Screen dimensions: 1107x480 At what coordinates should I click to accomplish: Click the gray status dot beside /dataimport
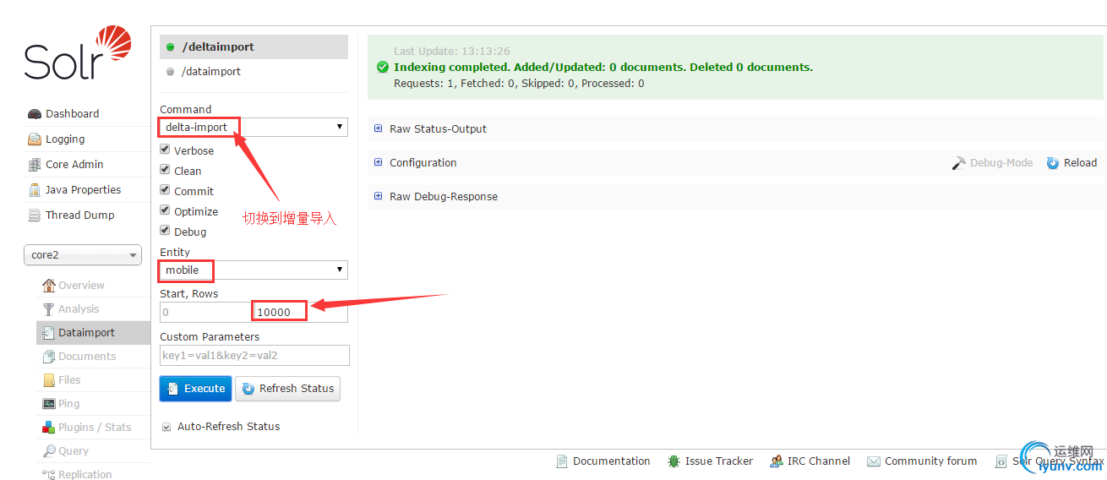pos(171,72)
